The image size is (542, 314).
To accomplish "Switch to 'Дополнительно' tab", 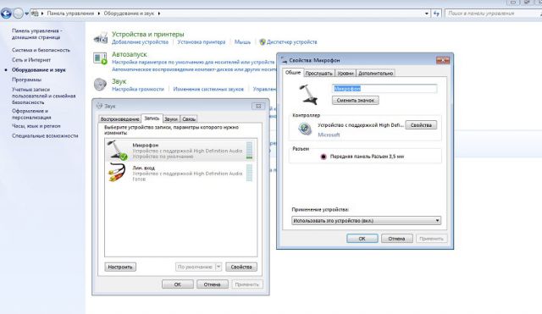I will (x=375, y=74).
